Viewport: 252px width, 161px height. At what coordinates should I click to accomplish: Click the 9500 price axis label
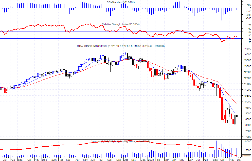click(249, 108)
